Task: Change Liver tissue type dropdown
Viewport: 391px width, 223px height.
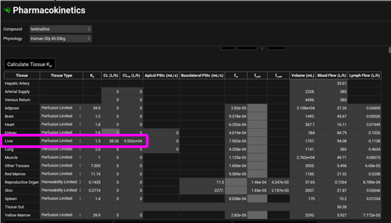Action: click(x=62, y=141)
